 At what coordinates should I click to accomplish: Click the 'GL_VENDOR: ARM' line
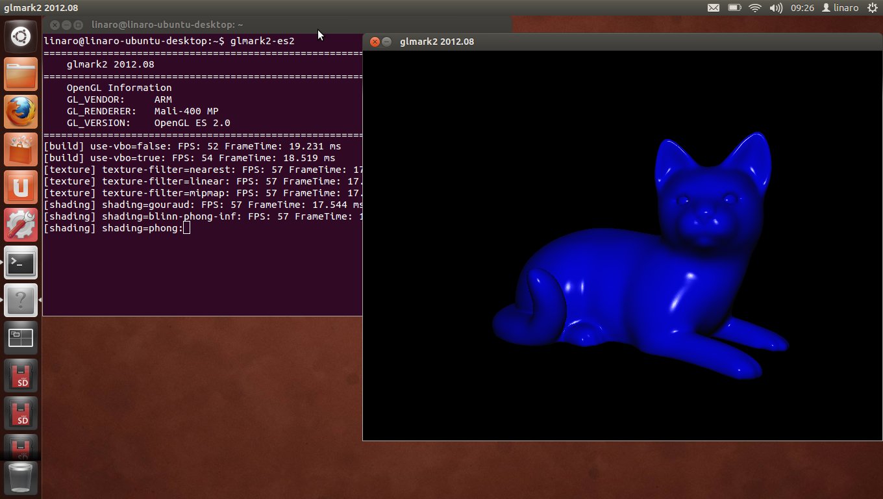119,99
